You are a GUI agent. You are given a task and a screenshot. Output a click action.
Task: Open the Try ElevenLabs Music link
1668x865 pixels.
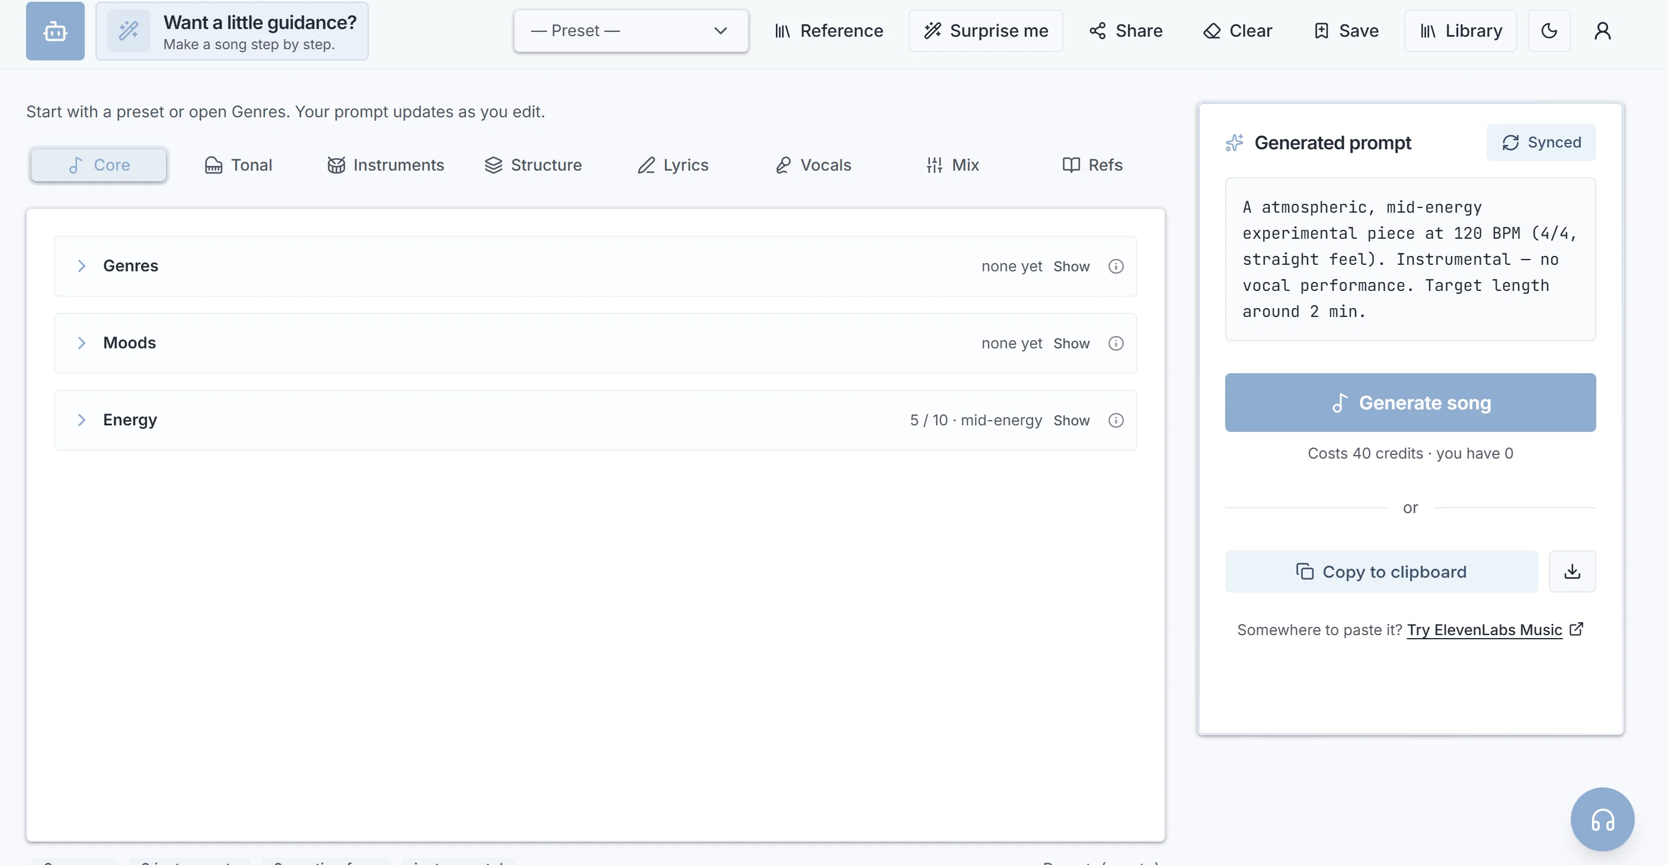1494,630
